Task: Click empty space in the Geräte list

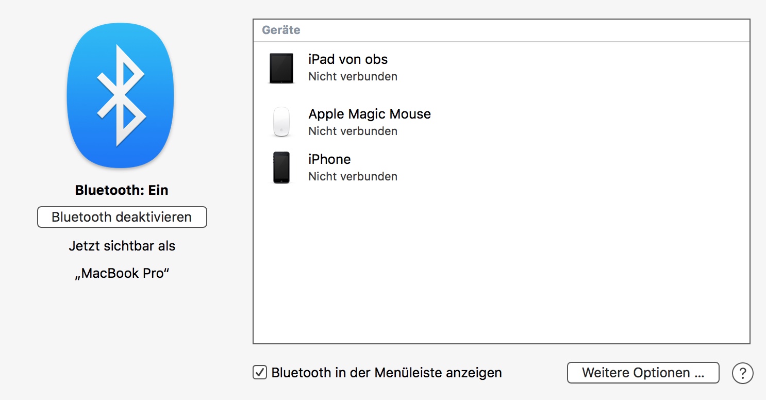Action: pos(500,268)
